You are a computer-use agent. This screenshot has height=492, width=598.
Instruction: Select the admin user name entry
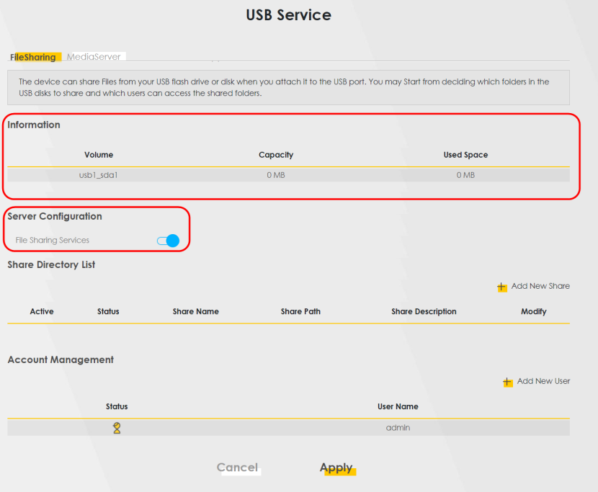pyautogui.click(x=398, y=428)
